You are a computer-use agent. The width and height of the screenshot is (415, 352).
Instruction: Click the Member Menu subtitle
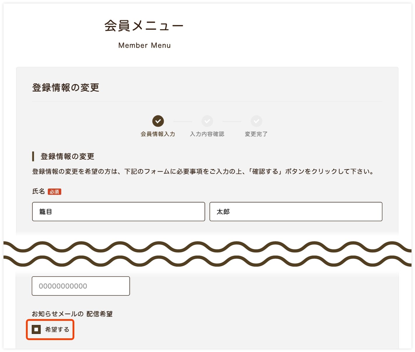click(x=145, y=45)
